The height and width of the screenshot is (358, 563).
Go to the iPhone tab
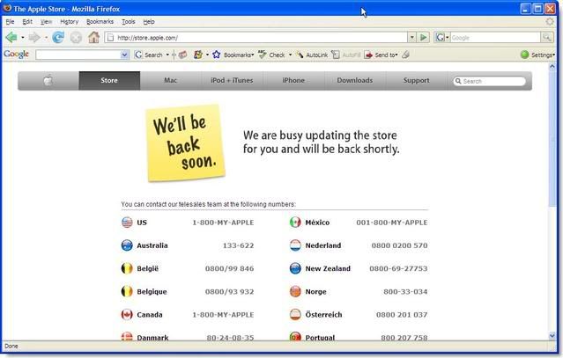pyautogui.click(x=293, y=81)
